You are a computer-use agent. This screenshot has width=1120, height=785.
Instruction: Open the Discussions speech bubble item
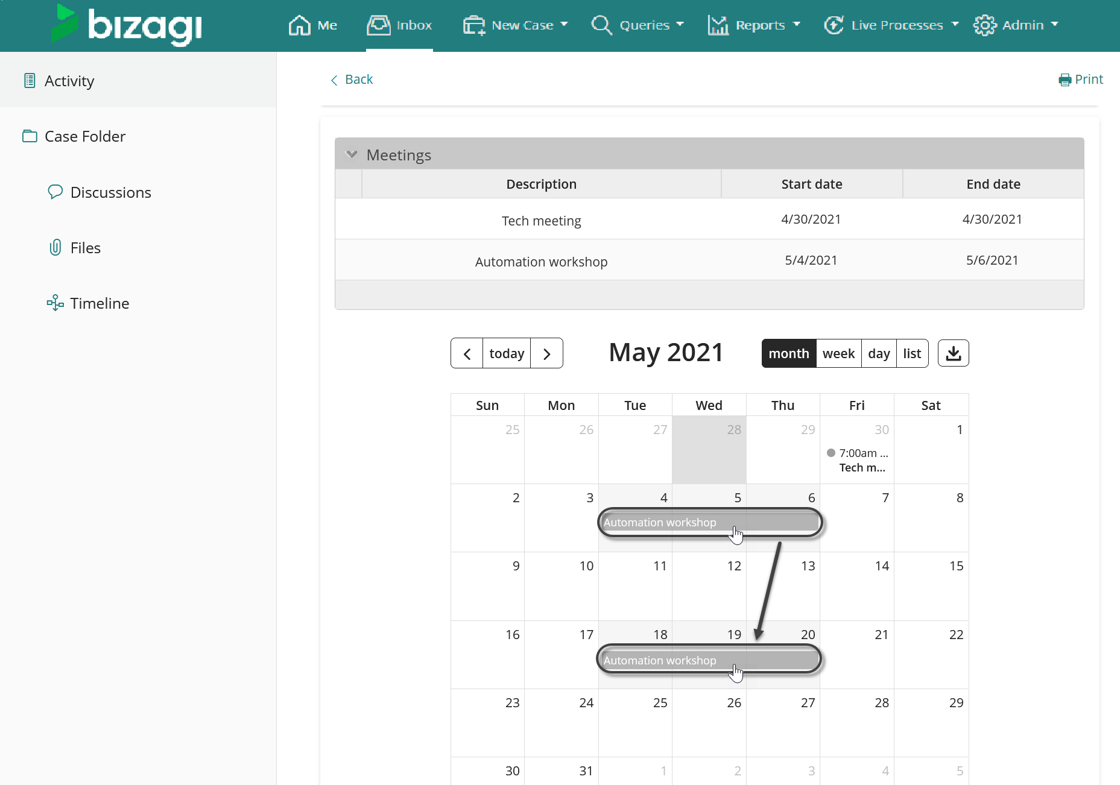coord(100,192)
